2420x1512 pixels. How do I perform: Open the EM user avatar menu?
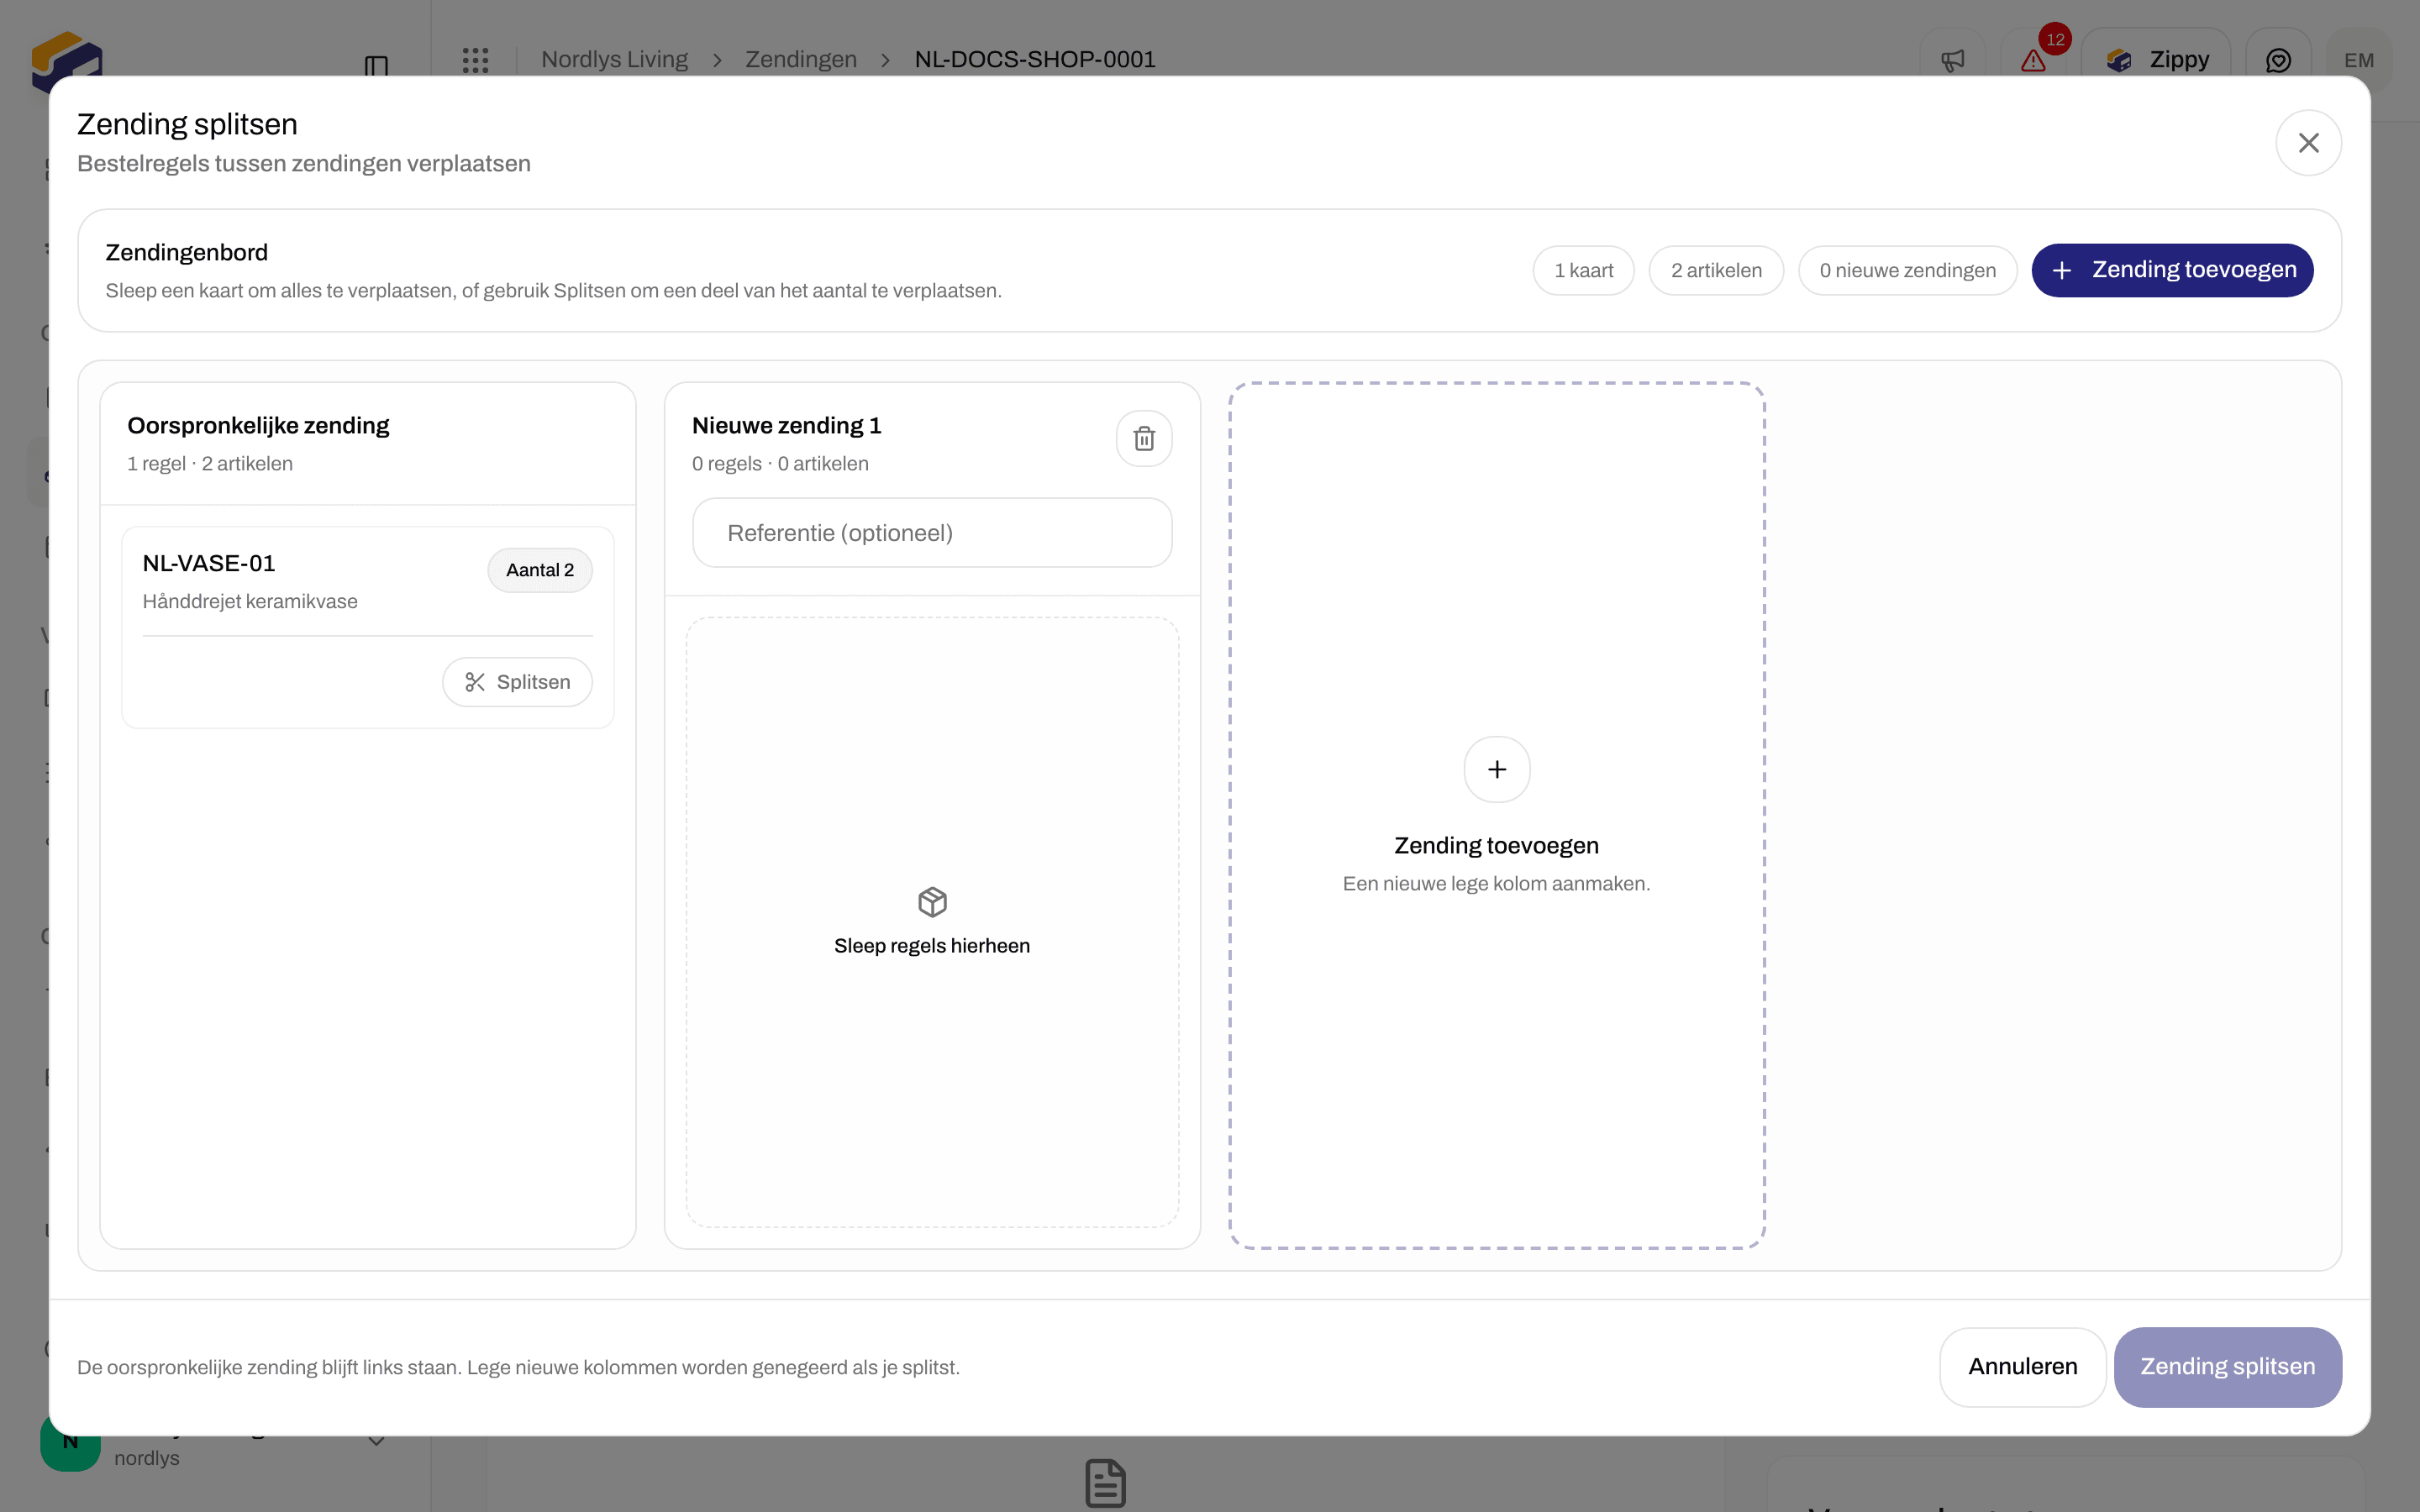(2359, 60)
